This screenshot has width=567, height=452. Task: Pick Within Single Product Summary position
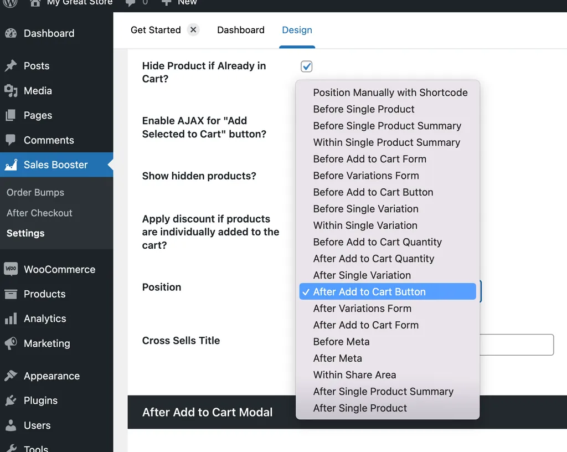pos(388,142)
